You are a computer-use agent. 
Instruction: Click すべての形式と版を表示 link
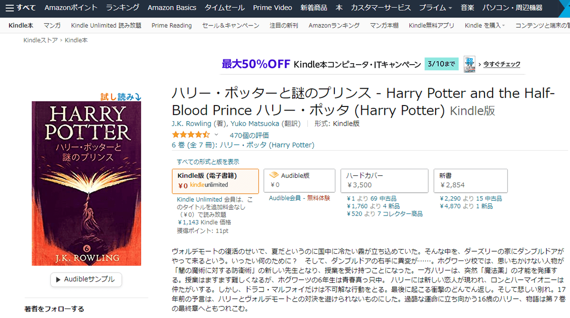pyautogui.click(x=208, y=162)
